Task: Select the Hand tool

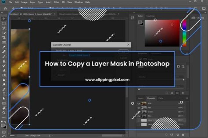Action: [4, 108]
